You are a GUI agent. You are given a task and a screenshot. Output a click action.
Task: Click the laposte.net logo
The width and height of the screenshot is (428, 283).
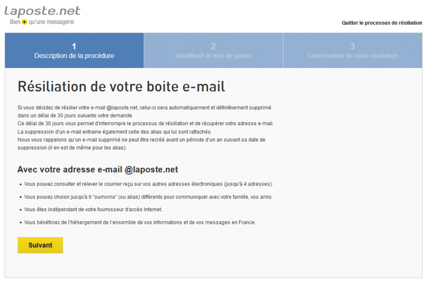click(x=42, y=11)
